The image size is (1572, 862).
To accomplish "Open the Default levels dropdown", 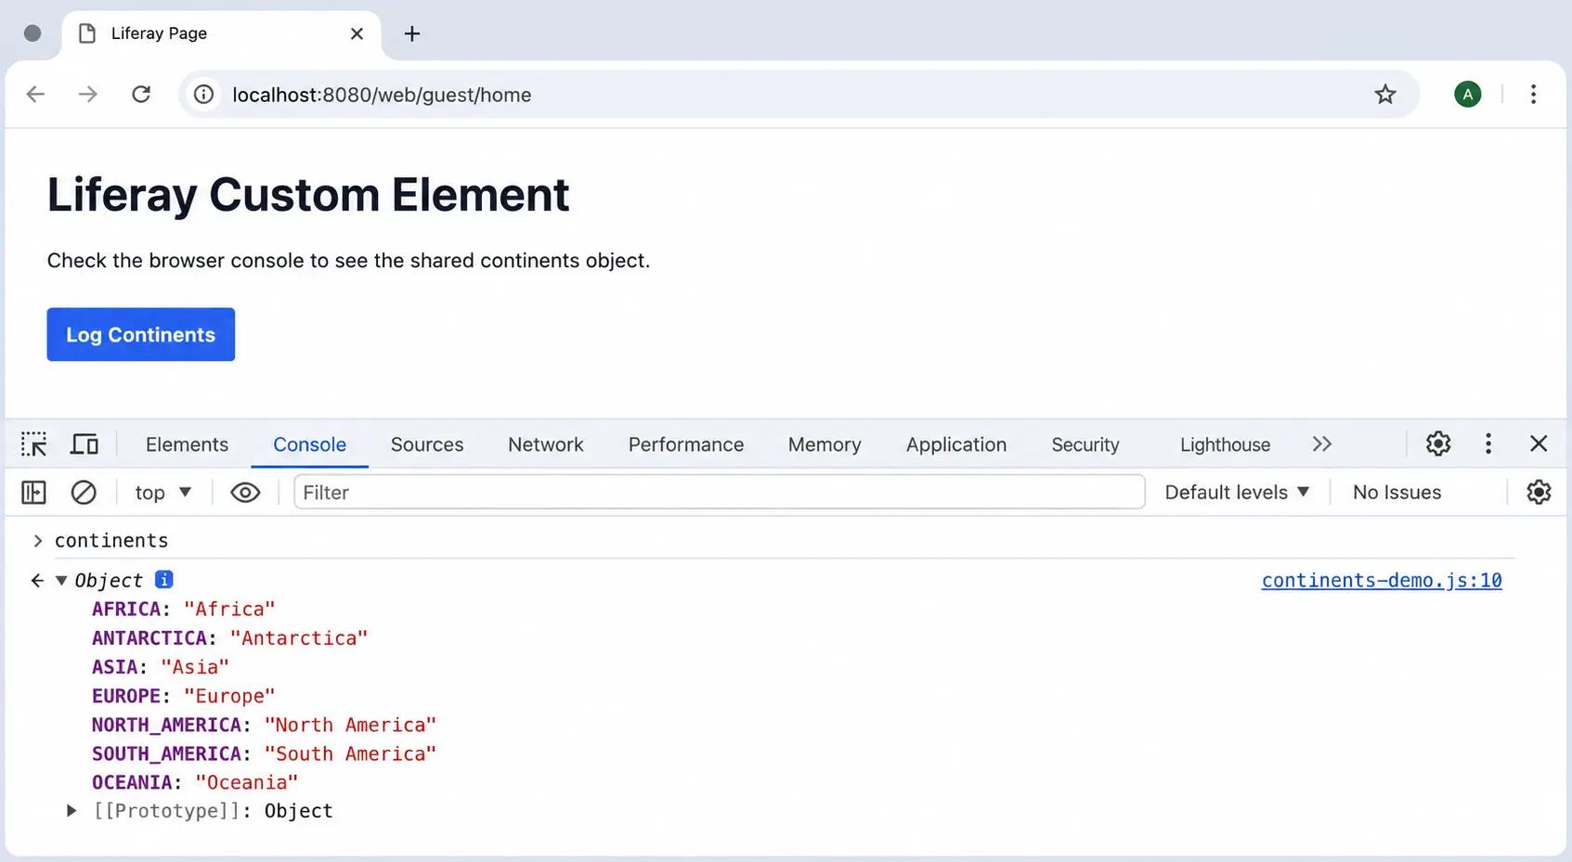I will click(1237, 492).
